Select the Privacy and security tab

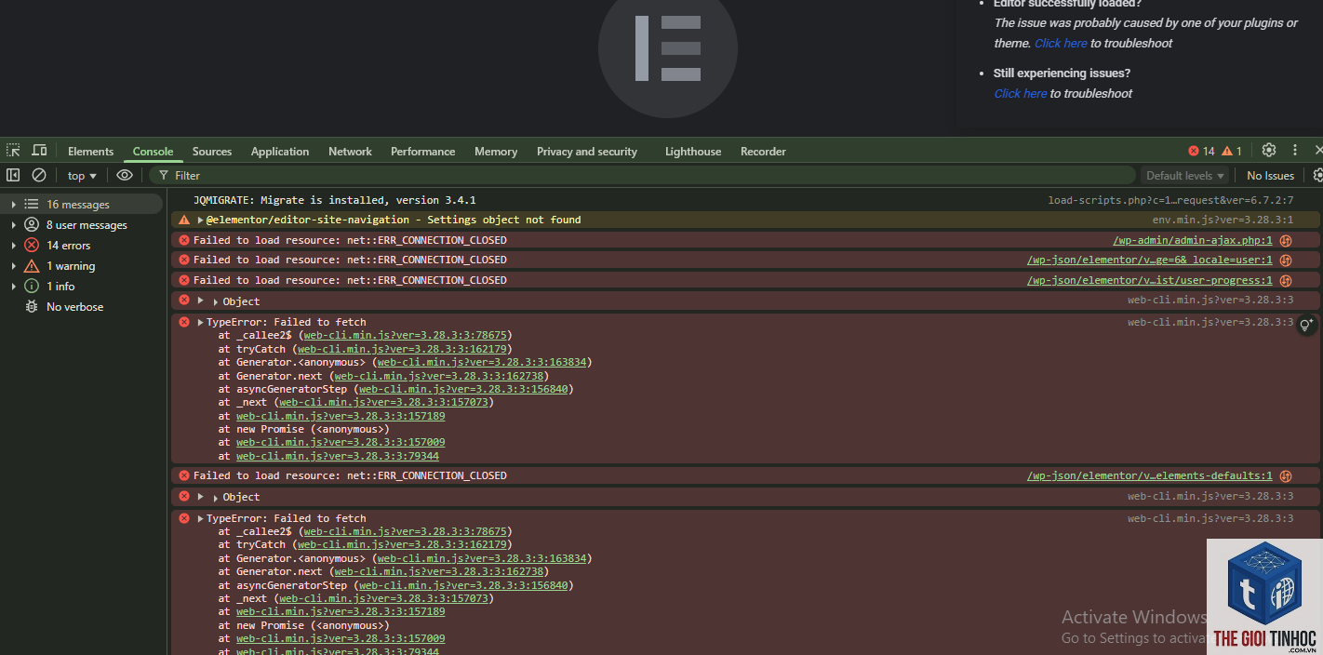(587, 151)
